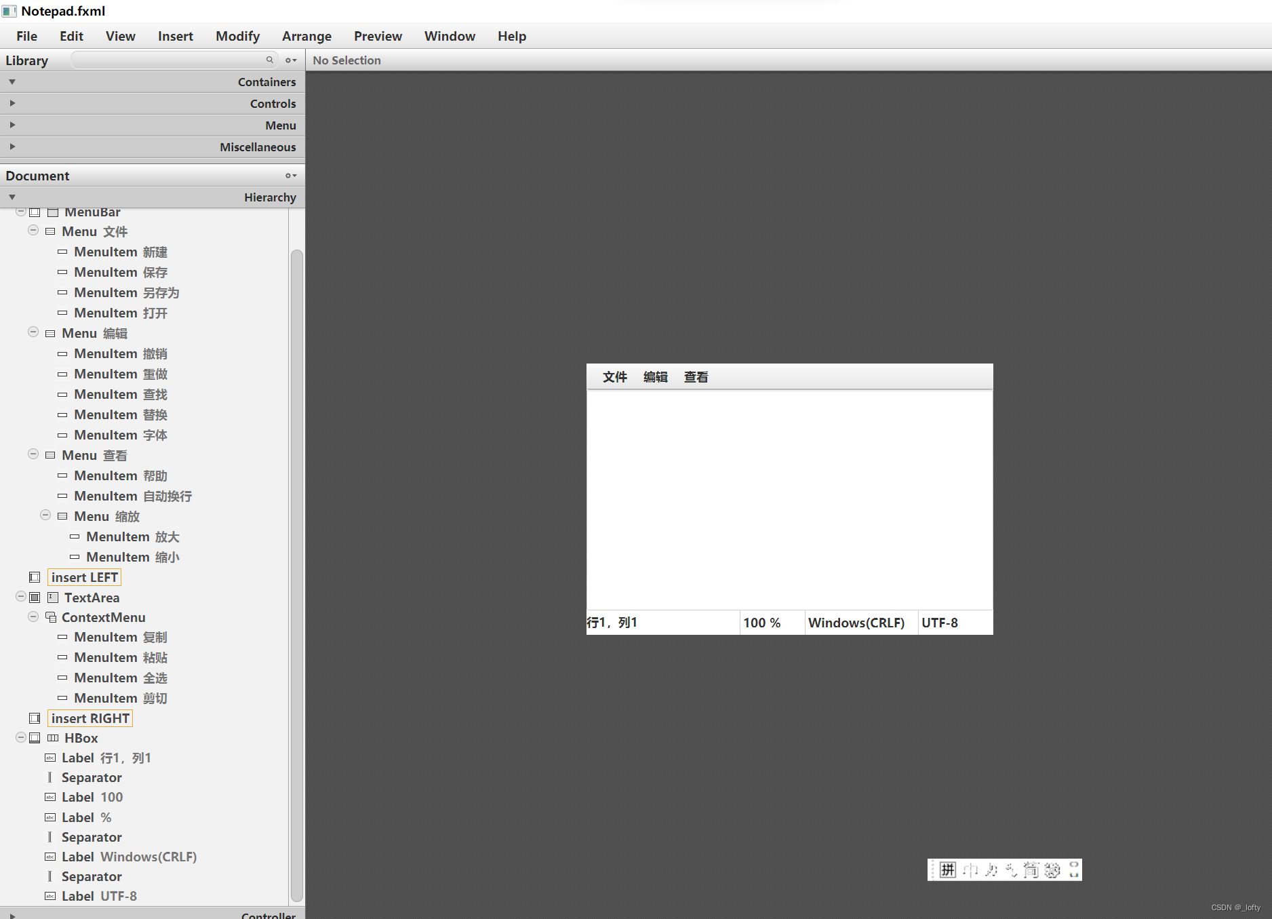Click the Label 100 node icon
The image size is (1272, 919).
[x=50, y=797]
